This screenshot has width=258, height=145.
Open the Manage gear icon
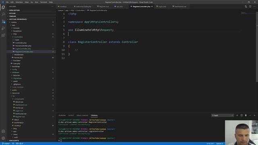[x=3, y=138]
